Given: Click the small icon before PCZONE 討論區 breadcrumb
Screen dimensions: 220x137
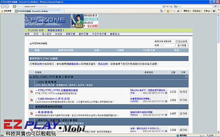Looking at the screenshot, I should pos(31,43).
